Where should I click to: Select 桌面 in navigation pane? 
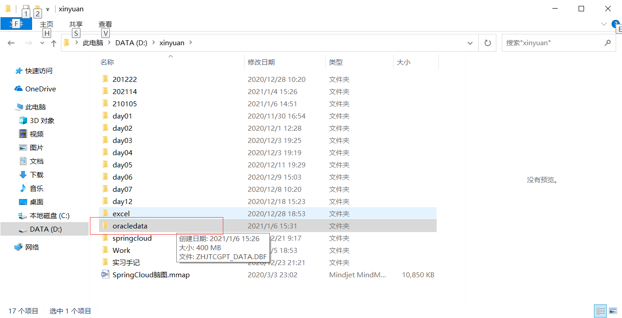pyautogui.click(x=37, y=202)
